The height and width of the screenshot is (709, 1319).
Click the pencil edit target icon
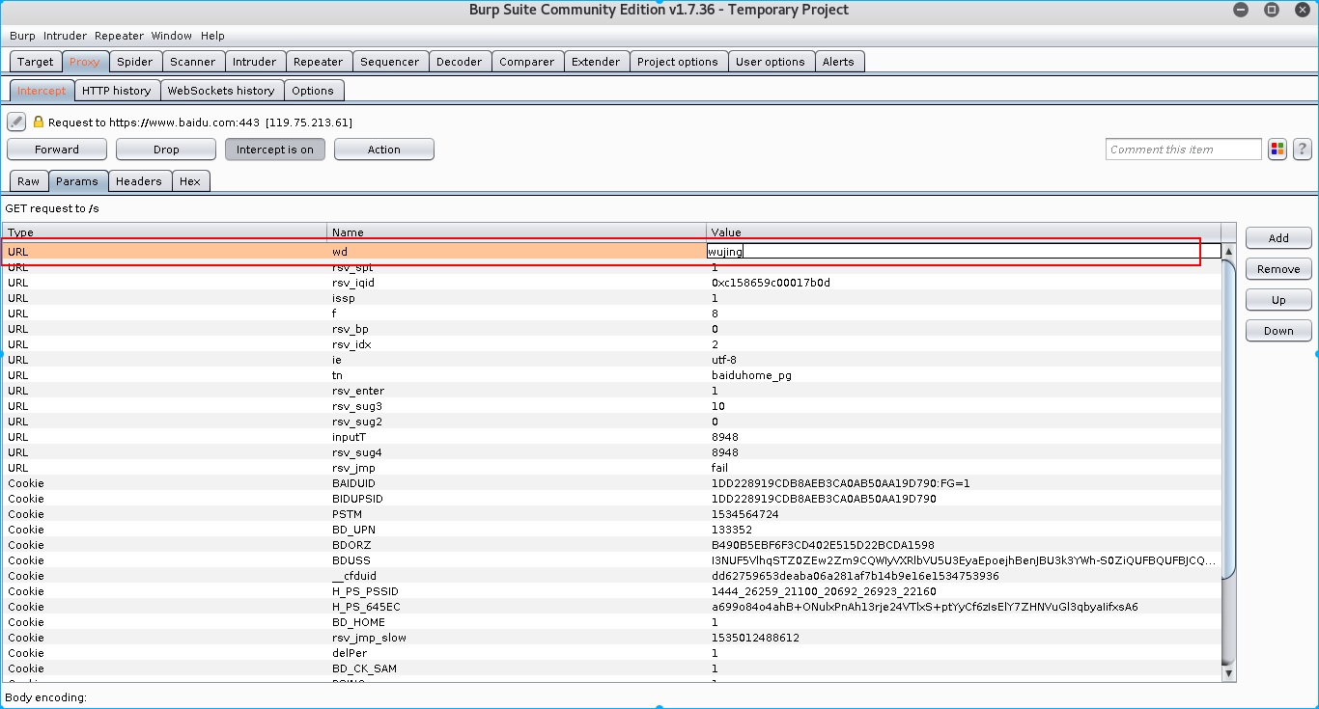(x=16, y=122)
